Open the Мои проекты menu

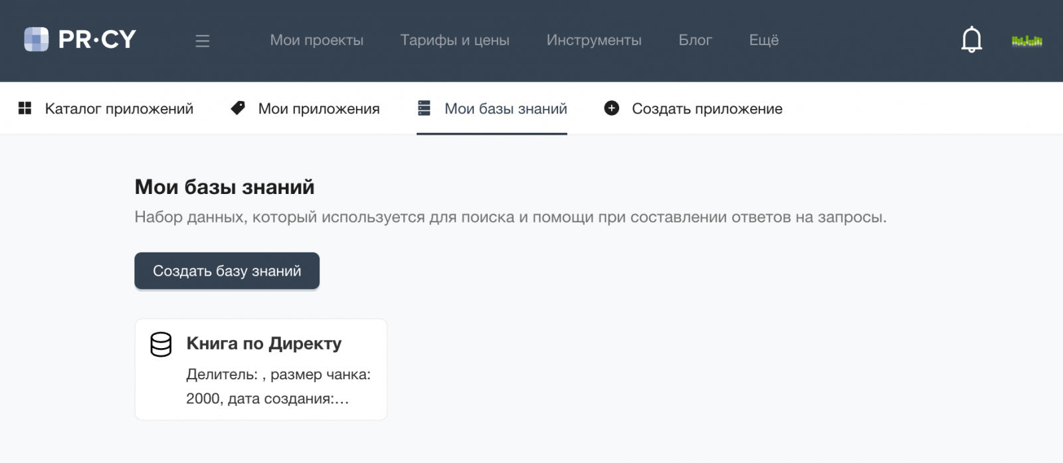[x=316, y=41]
